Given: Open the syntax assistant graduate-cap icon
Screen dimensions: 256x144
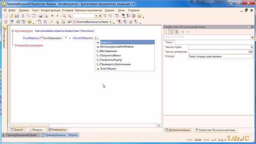Looking at the screenshot, I should [x=123, y=16].
